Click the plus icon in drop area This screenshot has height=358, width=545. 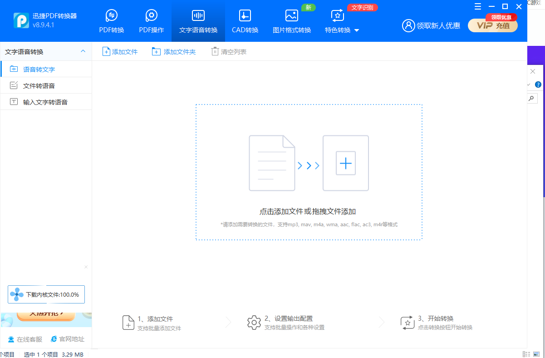(x=345, y=163)
